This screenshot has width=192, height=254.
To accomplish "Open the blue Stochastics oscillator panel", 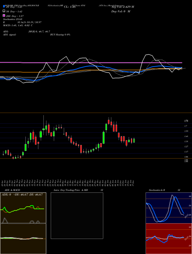I will pyautogui.click(x=169, y=208).
